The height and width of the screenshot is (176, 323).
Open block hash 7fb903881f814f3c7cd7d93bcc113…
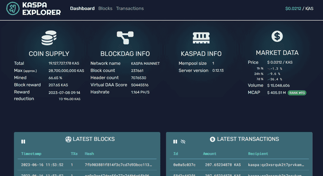(118, 165)
